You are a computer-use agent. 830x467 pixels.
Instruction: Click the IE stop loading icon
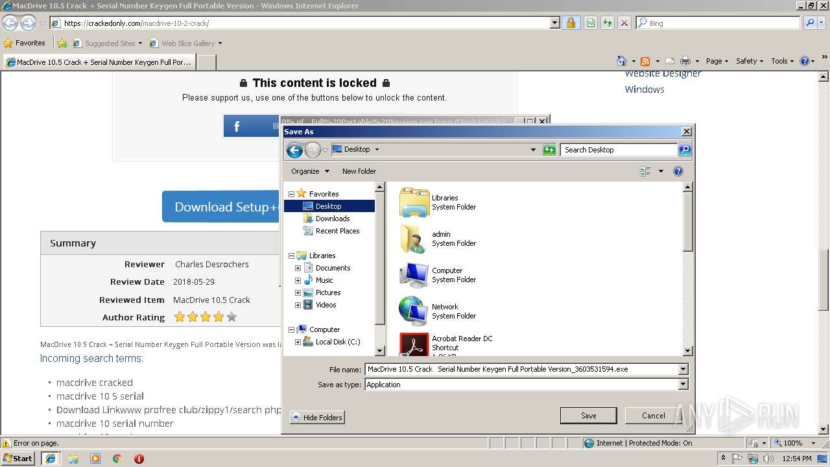(624, 23)
